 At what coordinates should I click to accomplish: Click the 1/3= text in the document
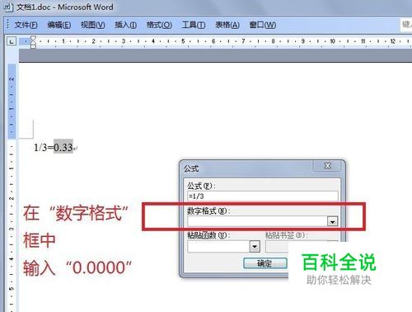(x=44, y=148)
